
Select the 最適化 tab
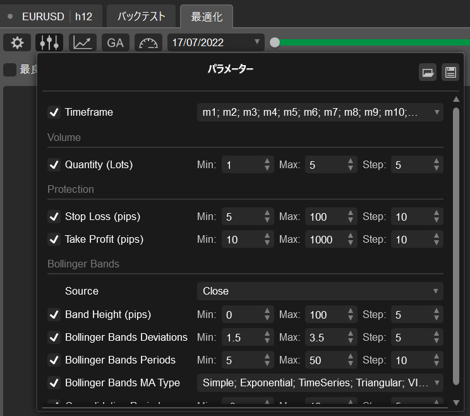pyautogui.click(x=206, y=16)
